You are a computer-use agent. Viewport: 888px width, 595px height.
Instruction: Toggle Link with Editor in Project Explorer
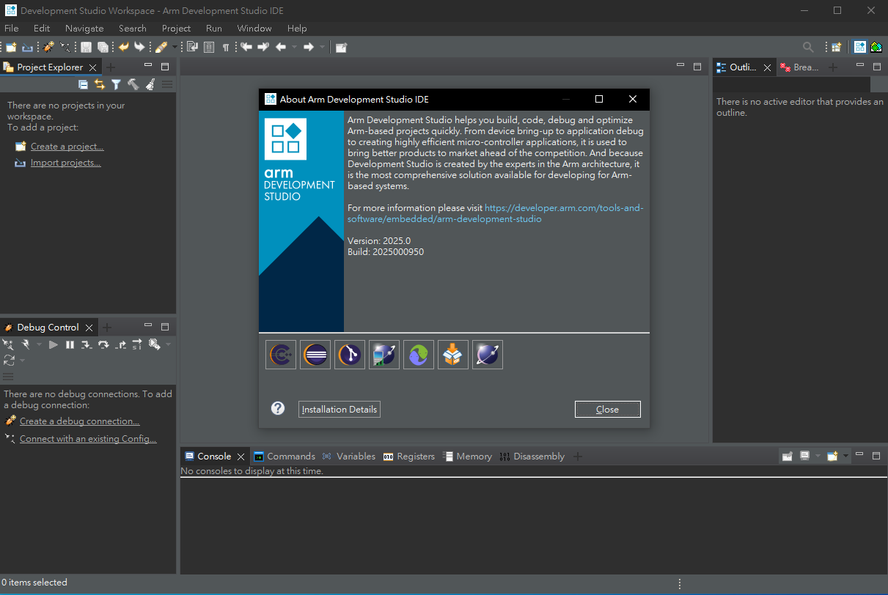100,85
